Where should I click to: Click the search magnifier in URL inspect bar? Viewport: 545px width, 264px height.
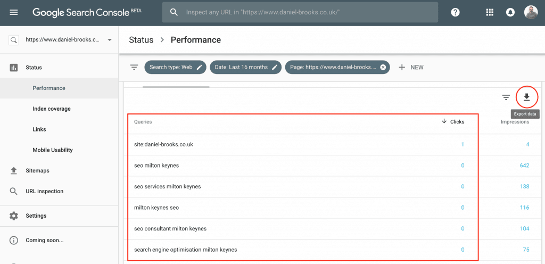pyautogui.click(x=174, y=12)
